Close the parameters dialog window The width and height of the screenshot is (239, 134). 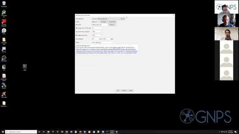point(173,15)
